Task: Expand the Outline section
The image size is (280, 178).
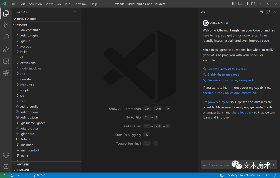Action: [x=47, y=164]
